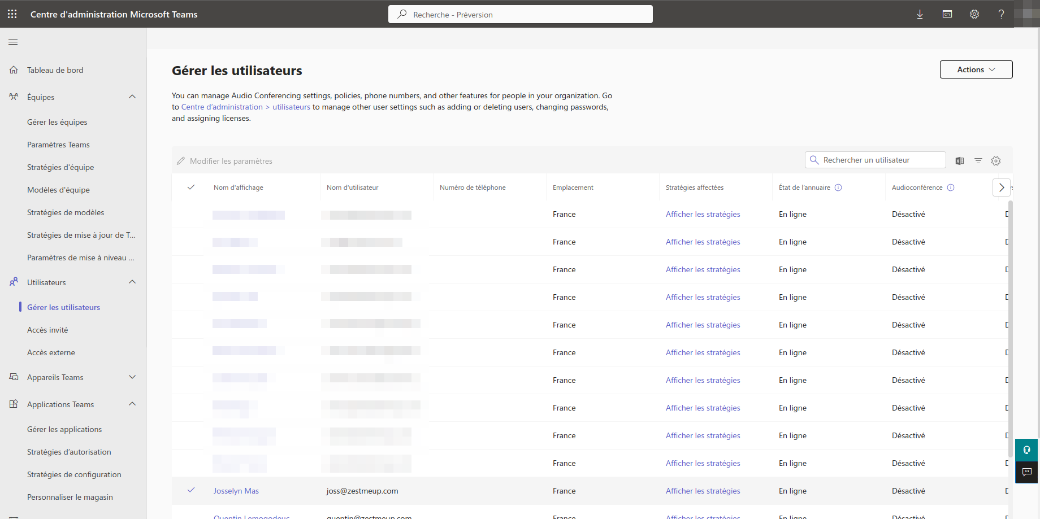Open the help question mark icon
Viewport: 1040px width, 519px height.
[1001, 14]
